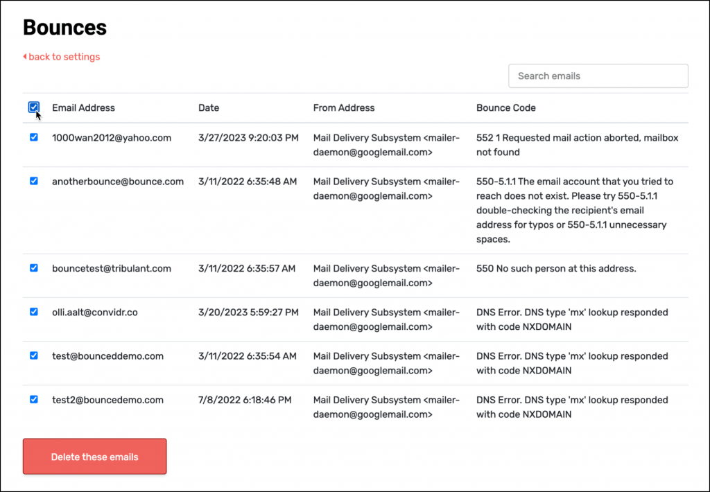The height and width of the screenshot is (492, 710).
Task: Go back to settings via the link
Action: [x=62, y=57]
